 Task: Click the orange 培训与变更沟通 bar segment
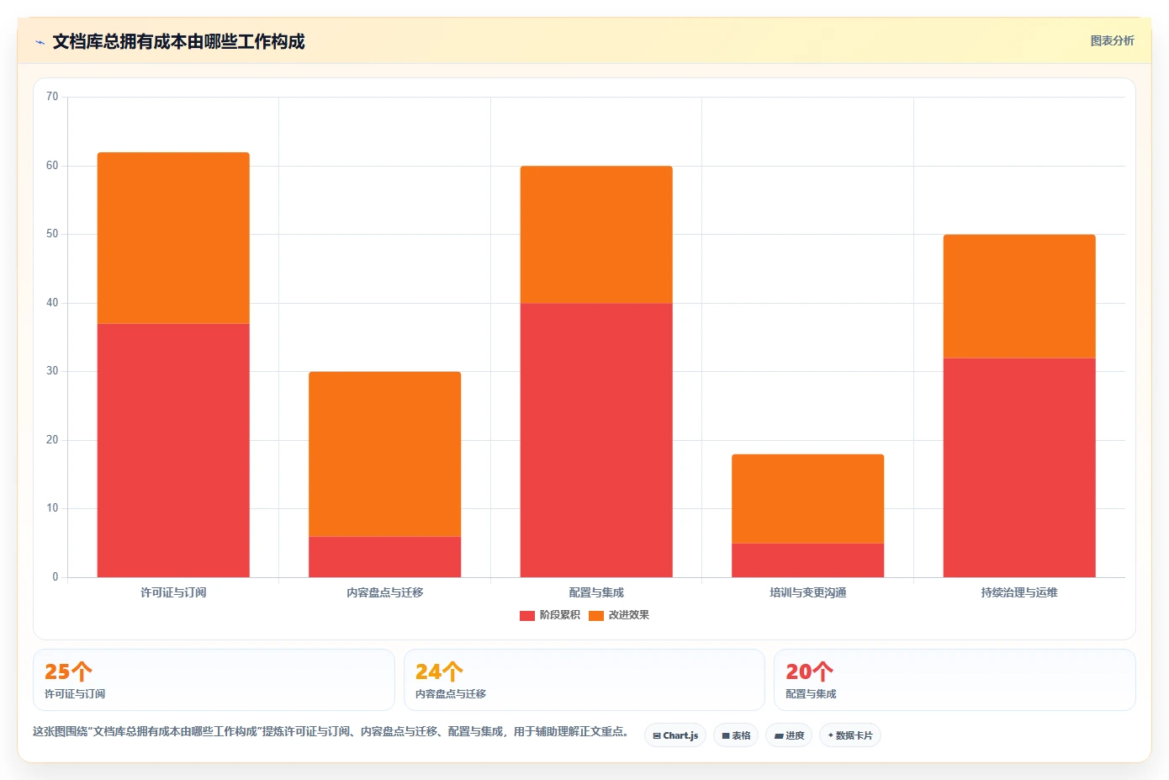coord(807,499)
